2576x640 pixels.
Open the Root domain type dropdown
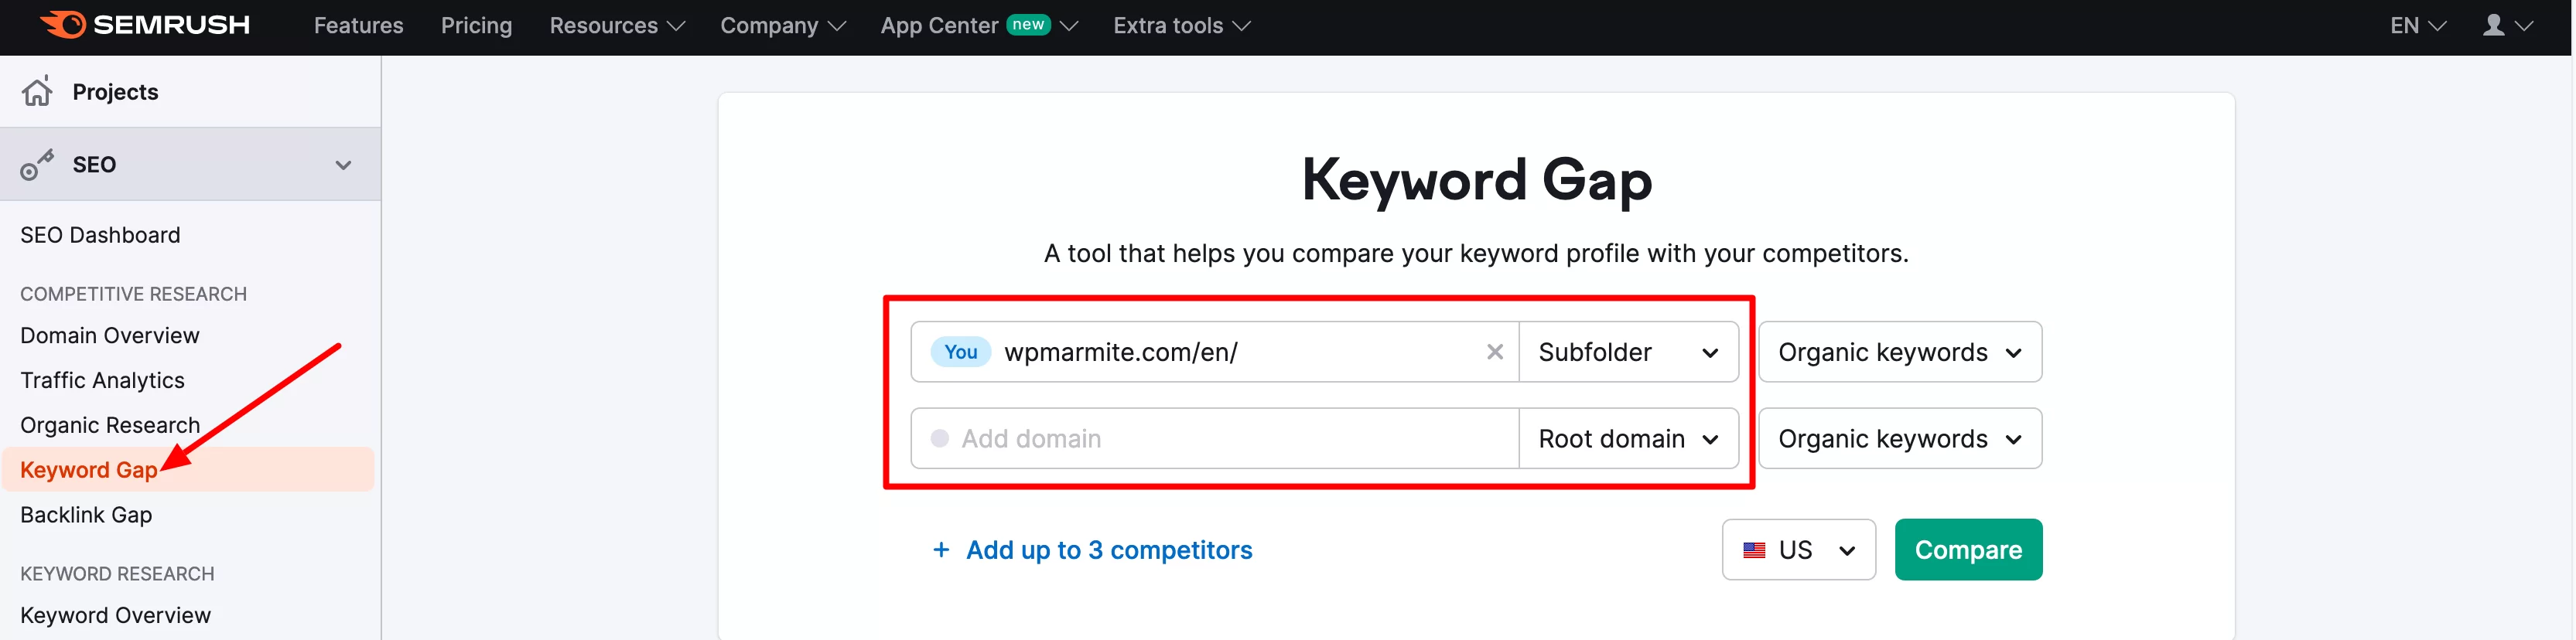(1628, 438)
